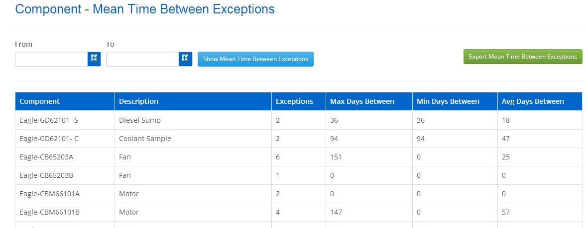The height and width of the screenshot is (228, 586).
Task: Sort by the Description column header
Action: click(138, 101)
